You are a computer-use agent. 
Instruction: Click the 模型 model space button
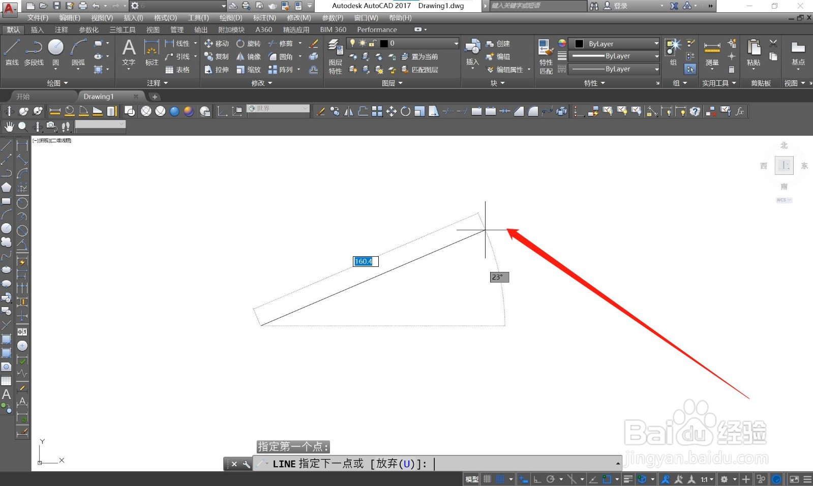(x=472, y=479)
